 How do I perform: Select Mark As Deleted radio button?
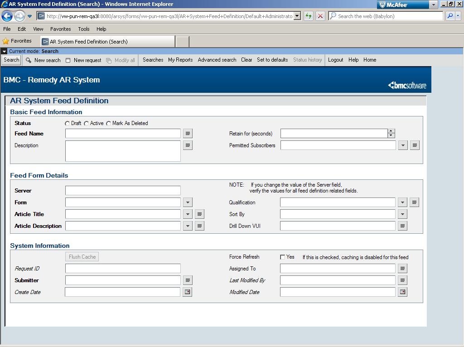(x=109, y=123)
